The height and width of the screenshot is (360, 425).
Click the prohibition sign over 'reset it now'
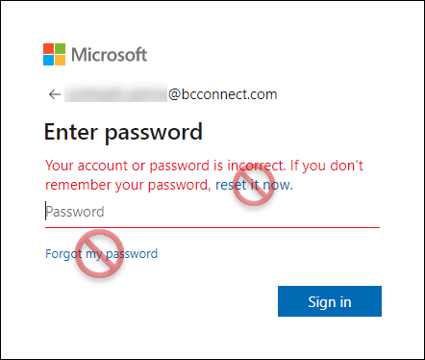tap(254, 185)
